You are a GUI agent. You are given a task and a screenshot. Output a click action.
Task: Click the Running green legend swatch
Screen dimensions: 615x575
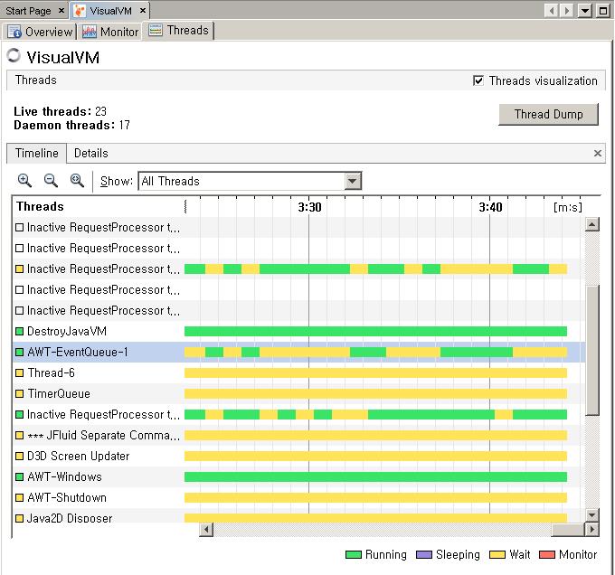coord(354,555)
